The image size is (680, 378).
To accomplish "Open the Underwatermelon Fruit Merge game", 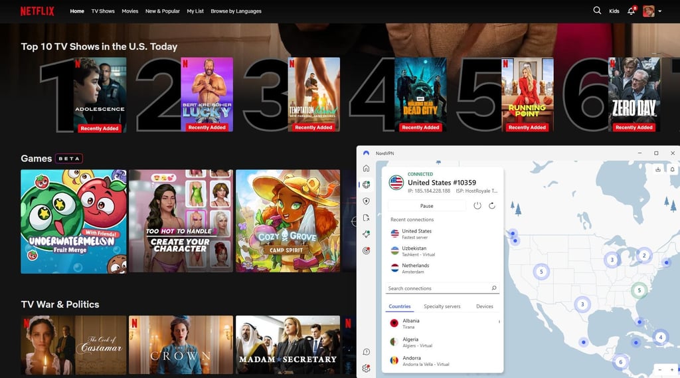I will click(74, 221).
